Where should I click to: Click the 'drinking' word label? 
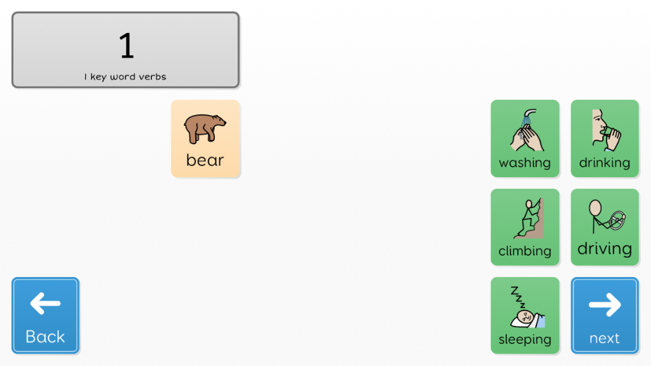[x=605, y=163]
